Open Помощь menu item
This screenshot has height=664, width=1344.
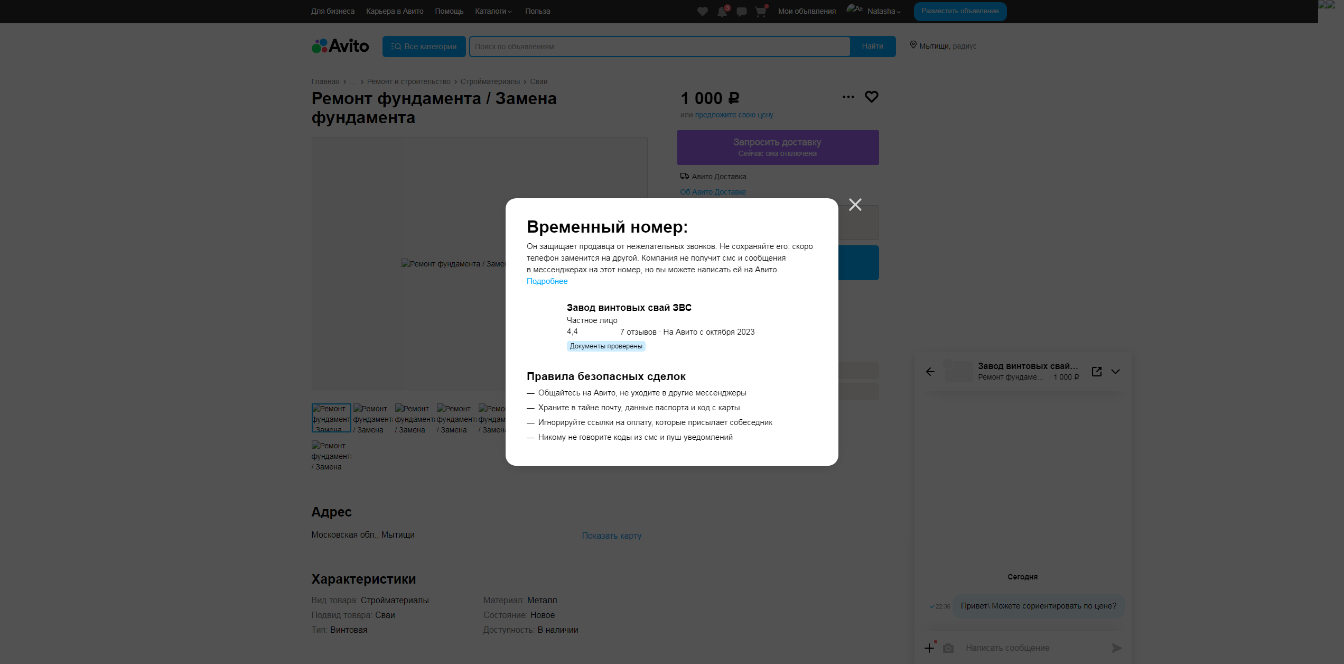coord(449,11)
